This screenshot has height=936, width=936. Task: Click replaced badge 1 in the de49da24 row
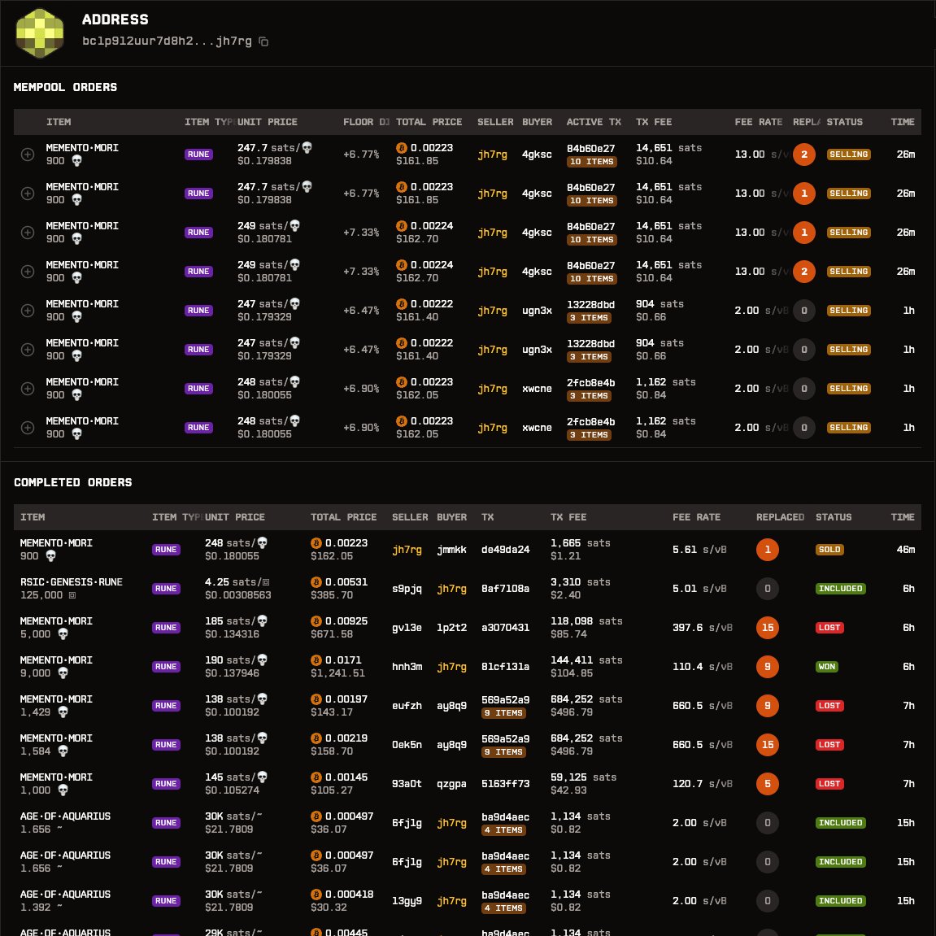point(768,550)
